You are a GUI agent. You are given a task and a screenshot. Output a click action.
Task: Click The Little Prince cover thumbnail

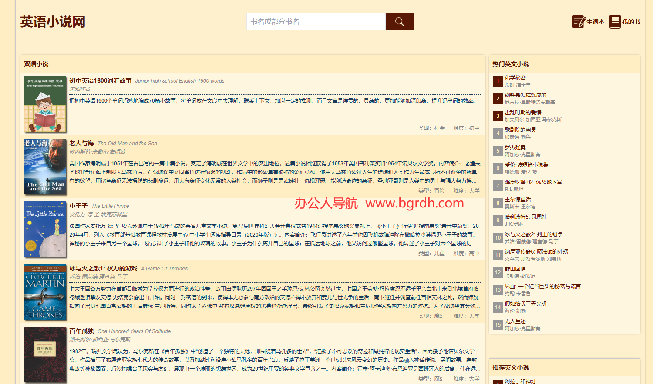pyautogui.click(x=45, y=230)
